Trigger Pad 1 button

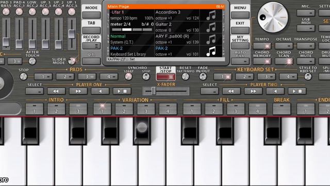43,77
